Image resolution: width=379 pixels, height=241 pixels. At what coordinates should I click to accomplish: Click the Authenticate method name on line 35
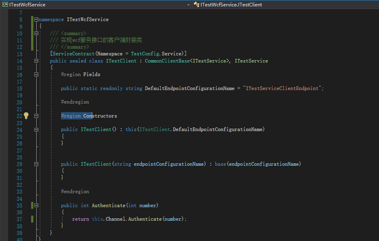pyautogui.click(x=108, y=206)
